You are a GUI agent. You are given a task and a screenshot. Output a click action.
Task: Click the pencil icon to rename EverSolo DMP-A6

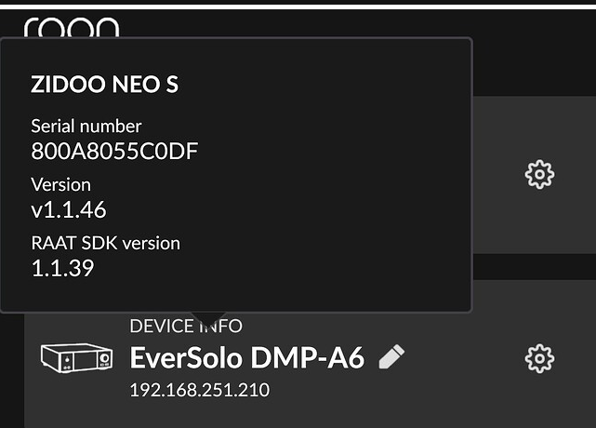(x=392, y=356)
